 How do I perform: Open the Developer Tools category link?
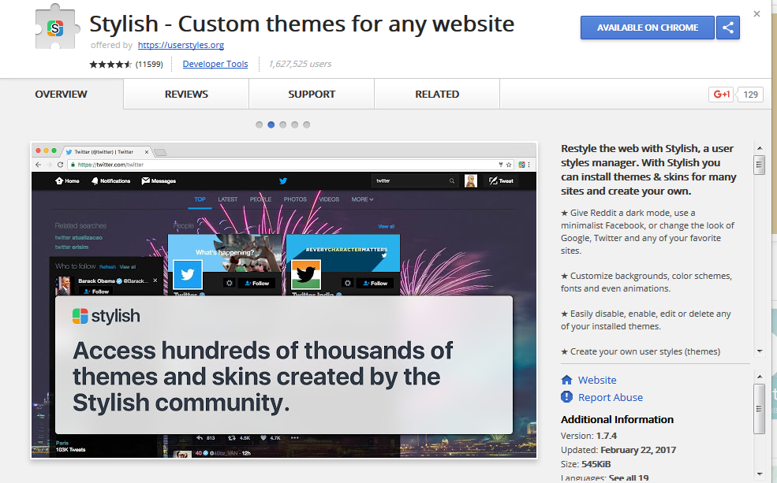coord(215,64)
